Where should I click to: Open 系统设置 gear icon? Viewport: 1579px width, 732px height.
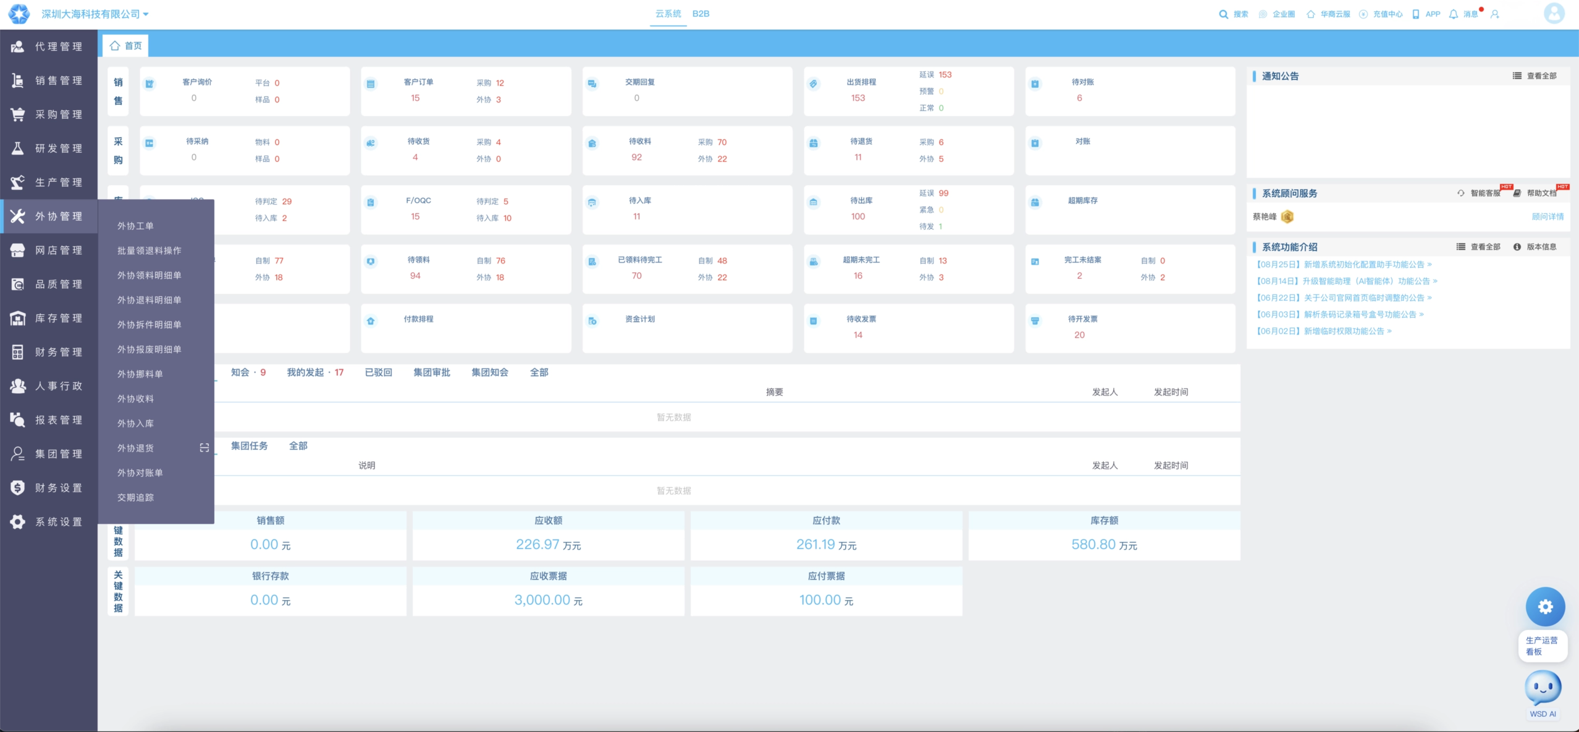click(18, 522)
